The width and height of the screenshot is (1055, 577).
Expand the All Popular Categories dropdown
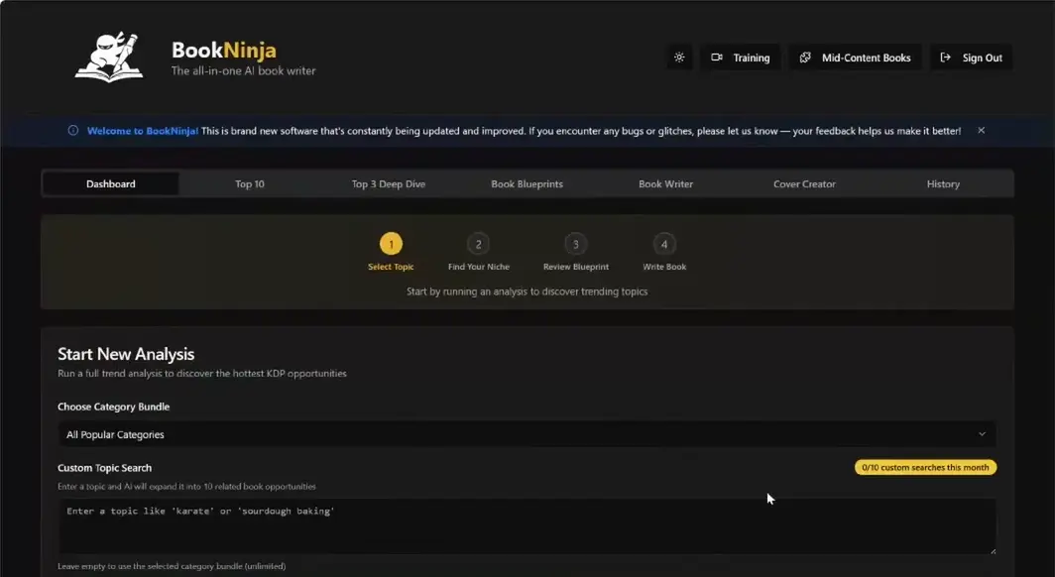click(x=527, y=434)
